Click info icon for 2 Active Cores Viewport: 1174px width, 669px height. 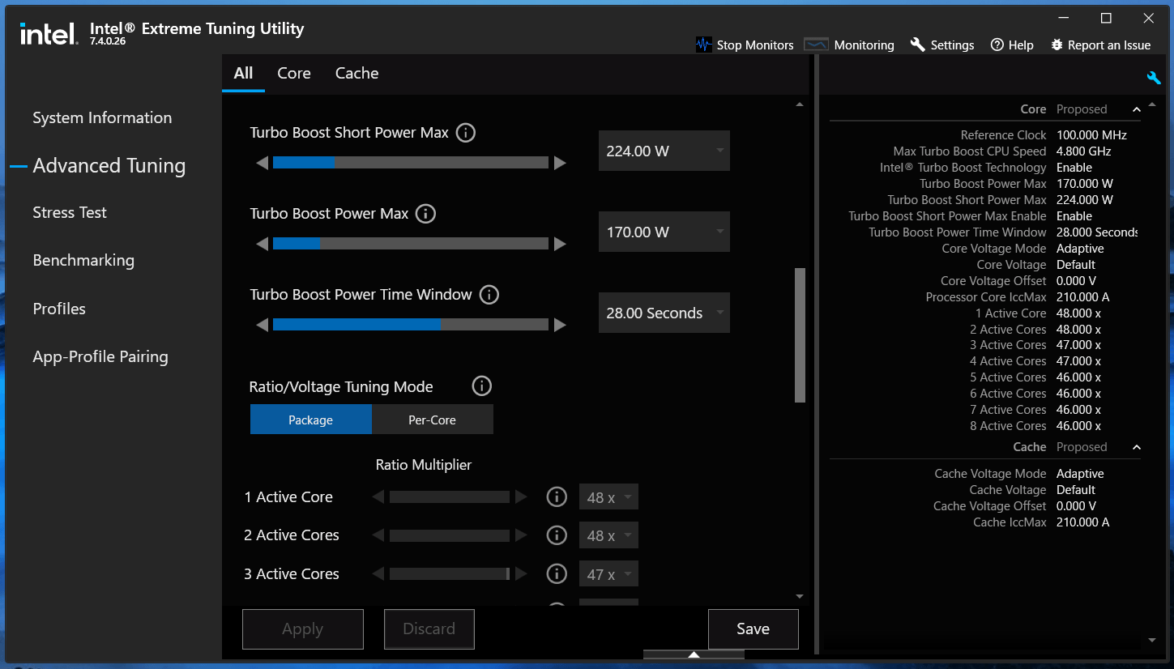[557, 535]
